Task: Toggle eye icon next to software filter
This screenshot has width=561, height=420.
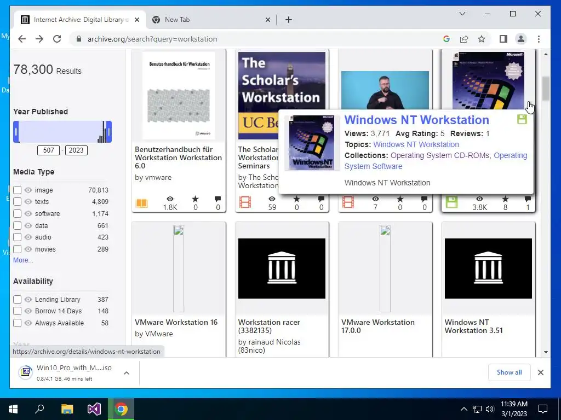Action: [x=28, y=214]
